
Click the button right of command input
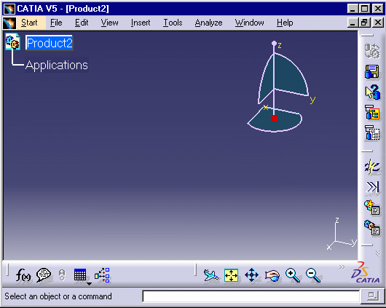pos(372,296)
